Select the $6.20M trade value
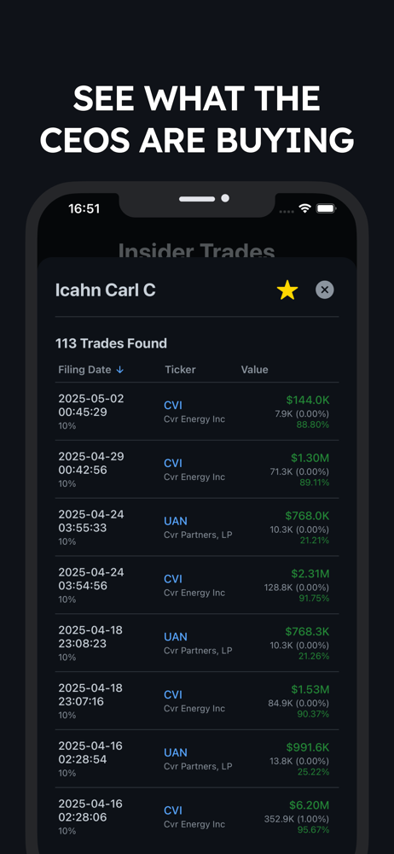The width and height of the screenshot is (394, 854). tap(310, 805)
